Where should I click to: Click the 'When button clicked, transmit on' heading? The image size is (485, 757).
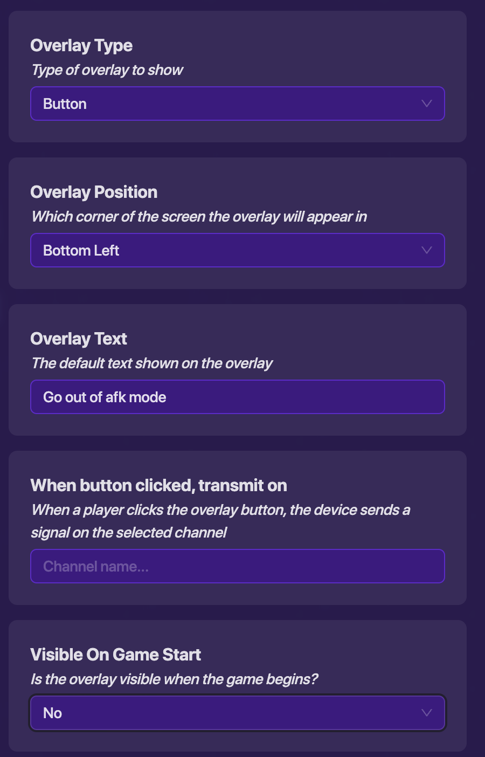coord(158,485)
